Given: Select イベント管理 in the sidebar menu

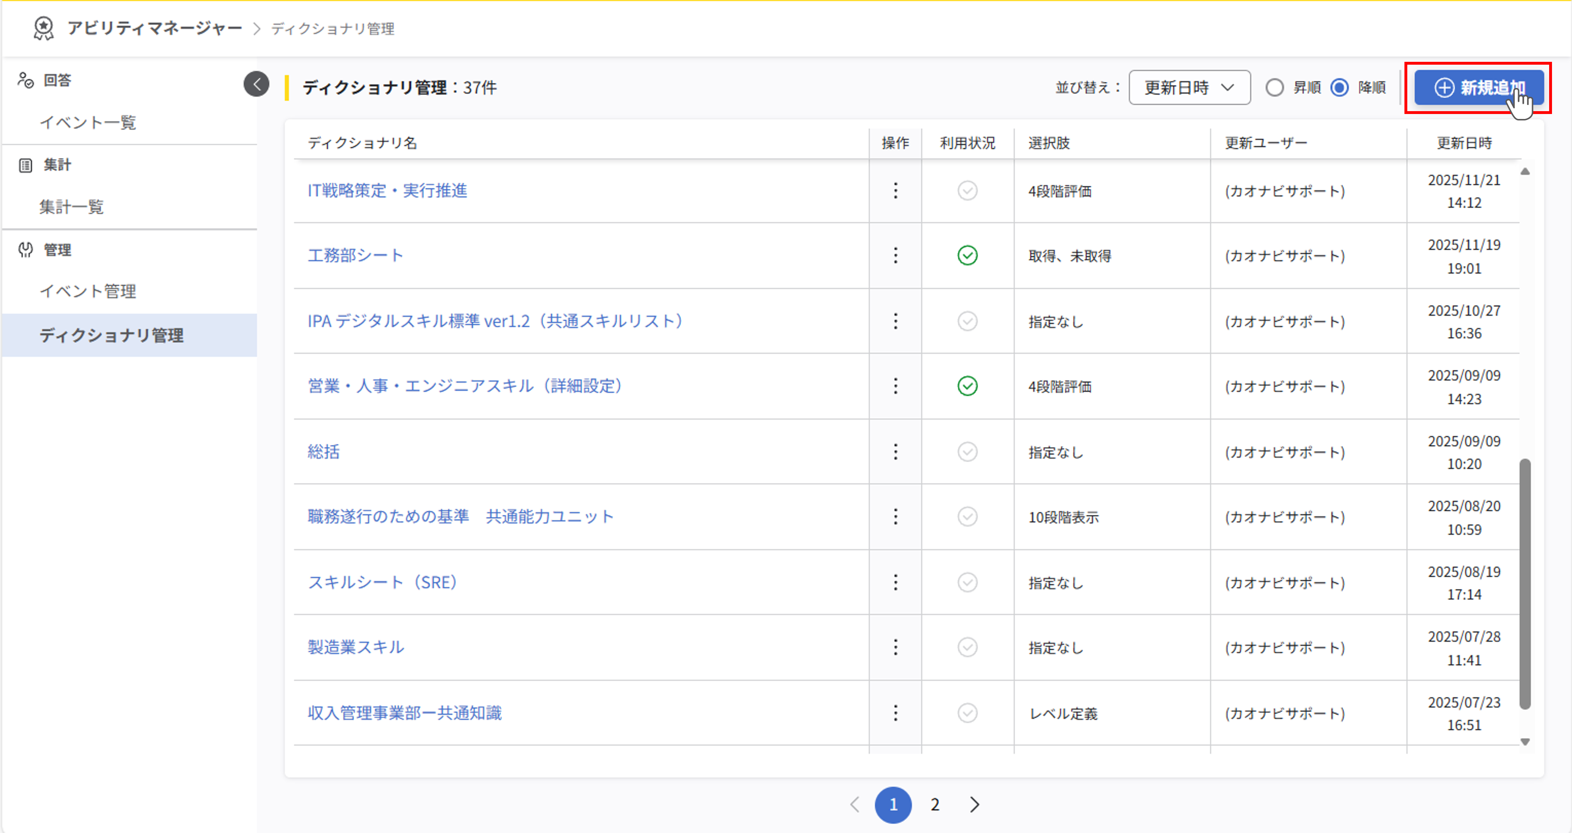Looking at the screenshot, I should click(x=89, y=291).
